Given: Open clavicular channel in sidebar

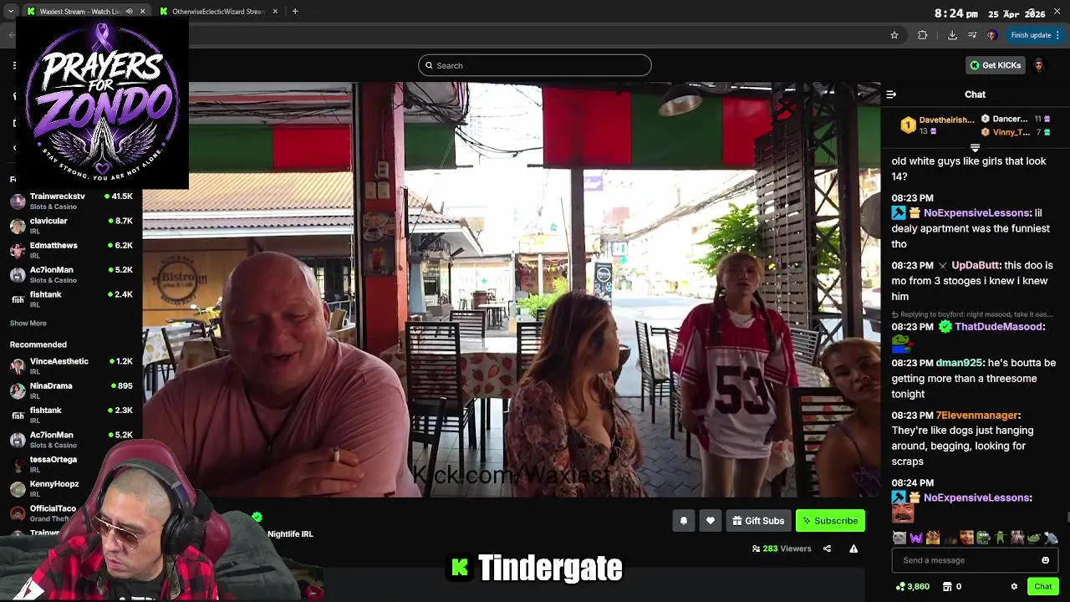Looking at the screenshot, I should click(71, 226).
